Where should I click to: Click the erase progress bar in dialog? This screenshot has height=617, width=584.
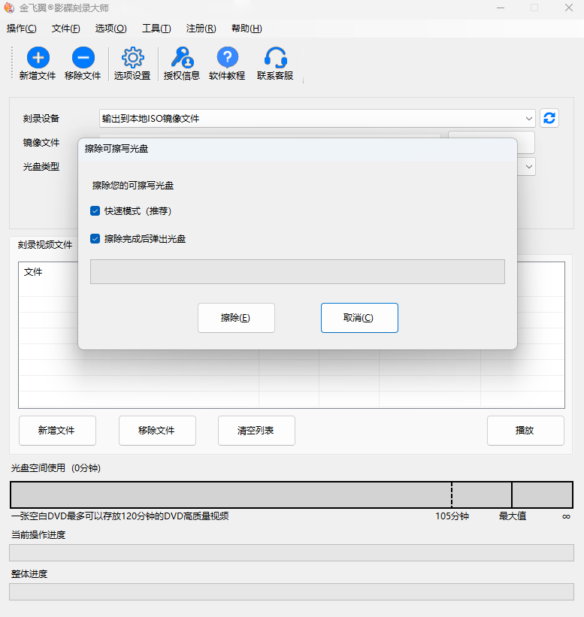(297, 272)
